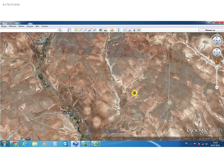Start the Record a Tour tool

94,30
